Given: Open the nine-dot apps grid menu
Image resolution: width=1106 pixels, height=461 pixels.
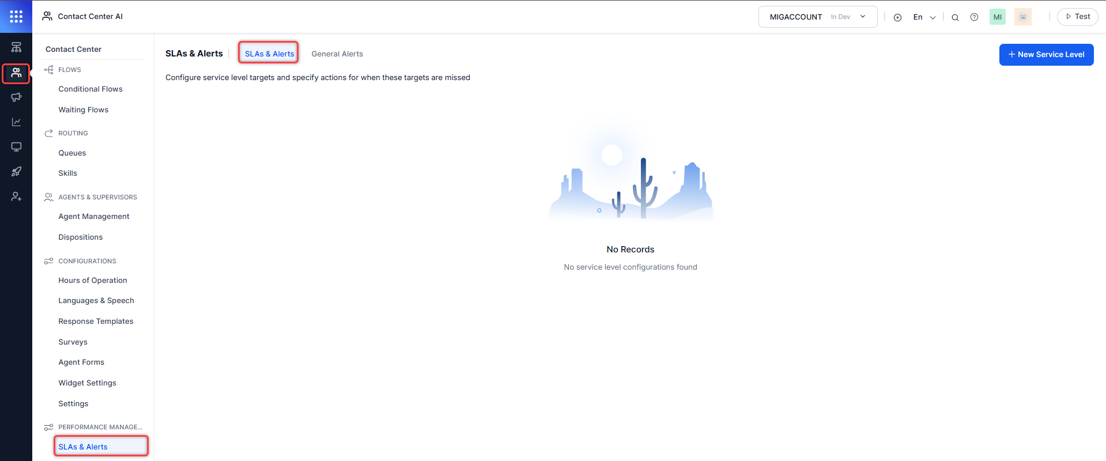Looking at the screenshot, I should coord(16,17).
